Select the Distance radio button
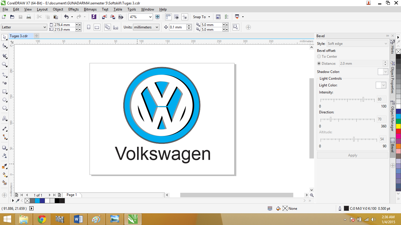The width and height of the screenshot is (401, 225). click(319, 63)
